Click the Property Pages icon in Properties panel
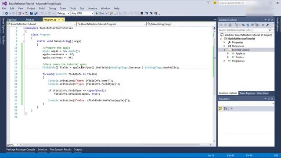 231,108
